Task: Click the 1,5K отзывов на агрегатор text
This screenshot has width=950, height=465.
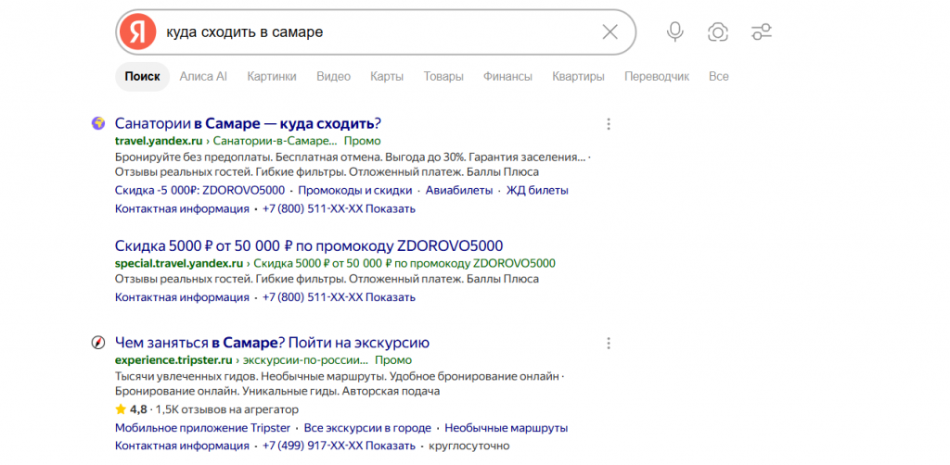Action: (227, 409)
